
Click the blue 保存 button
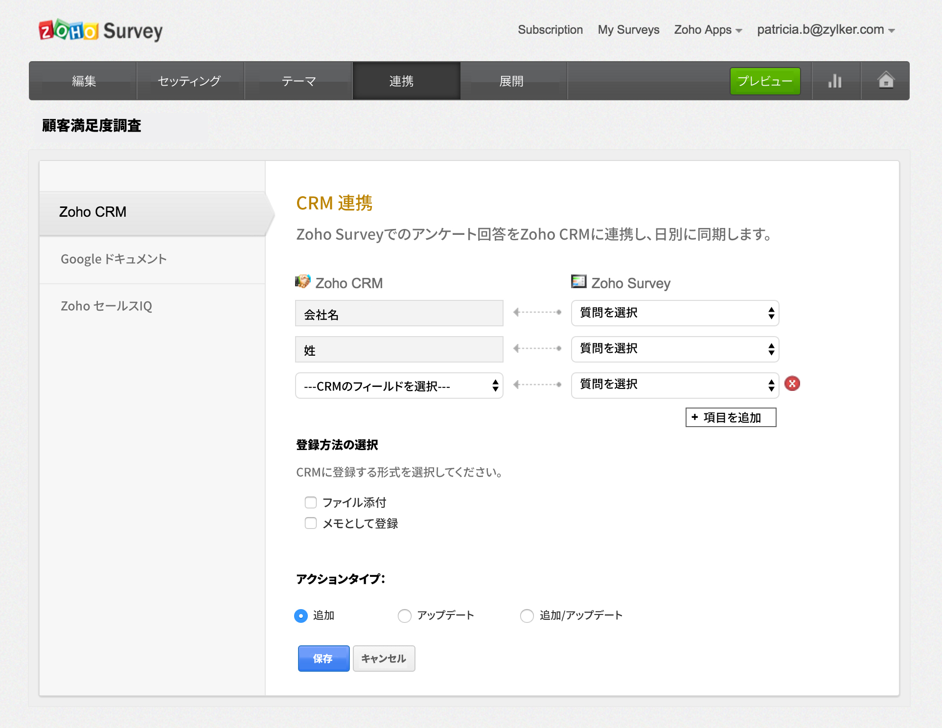point(323,659)
